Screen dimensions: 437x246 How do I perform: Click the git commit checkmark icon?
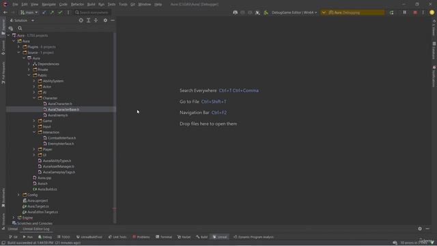coord(60,12)
